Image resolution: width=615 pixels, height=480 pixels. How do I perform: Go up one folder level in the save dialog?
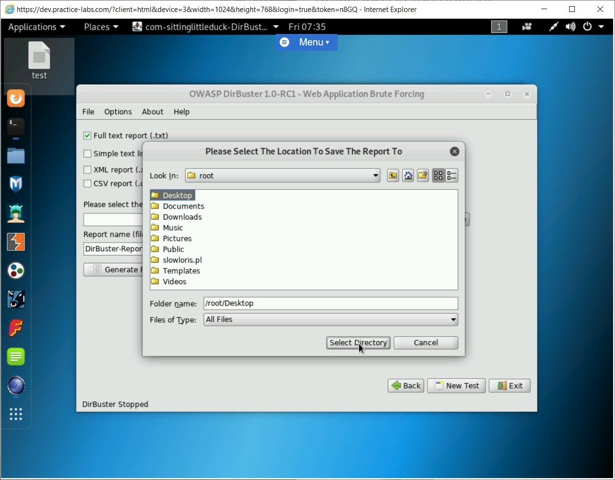(392, 175)
